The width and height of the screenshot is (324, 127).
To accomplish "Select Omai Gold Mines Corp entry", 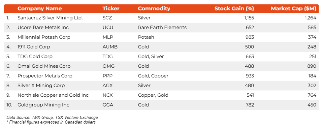I will click(44, 66).
